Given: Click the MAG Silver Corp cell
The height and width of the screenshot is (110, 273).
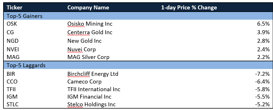Looking at the screenshot, I should 88,57.
